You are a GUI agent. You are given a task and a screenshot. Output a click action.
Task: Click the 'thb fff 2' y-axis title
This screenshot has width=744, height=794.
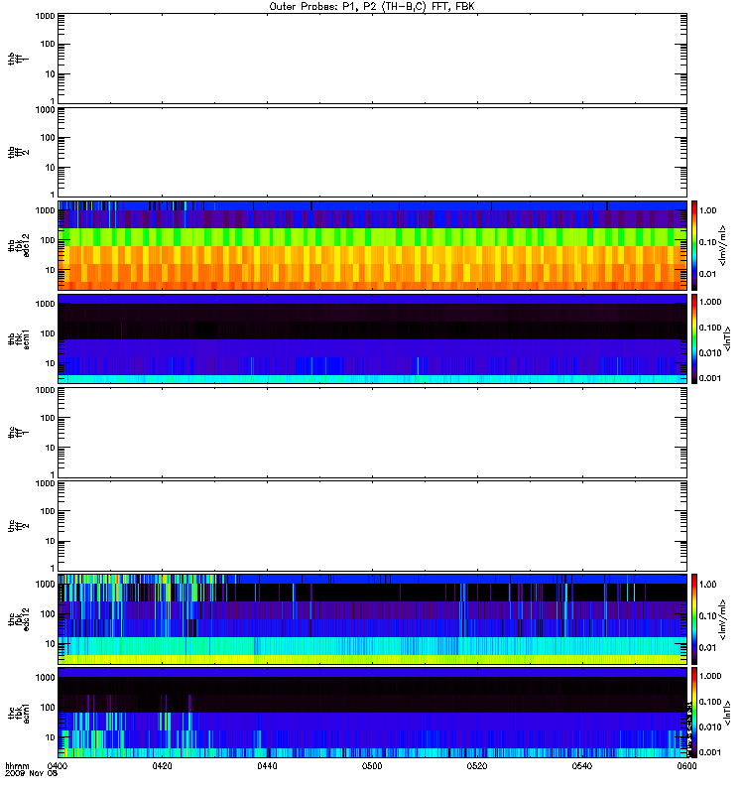19,152
